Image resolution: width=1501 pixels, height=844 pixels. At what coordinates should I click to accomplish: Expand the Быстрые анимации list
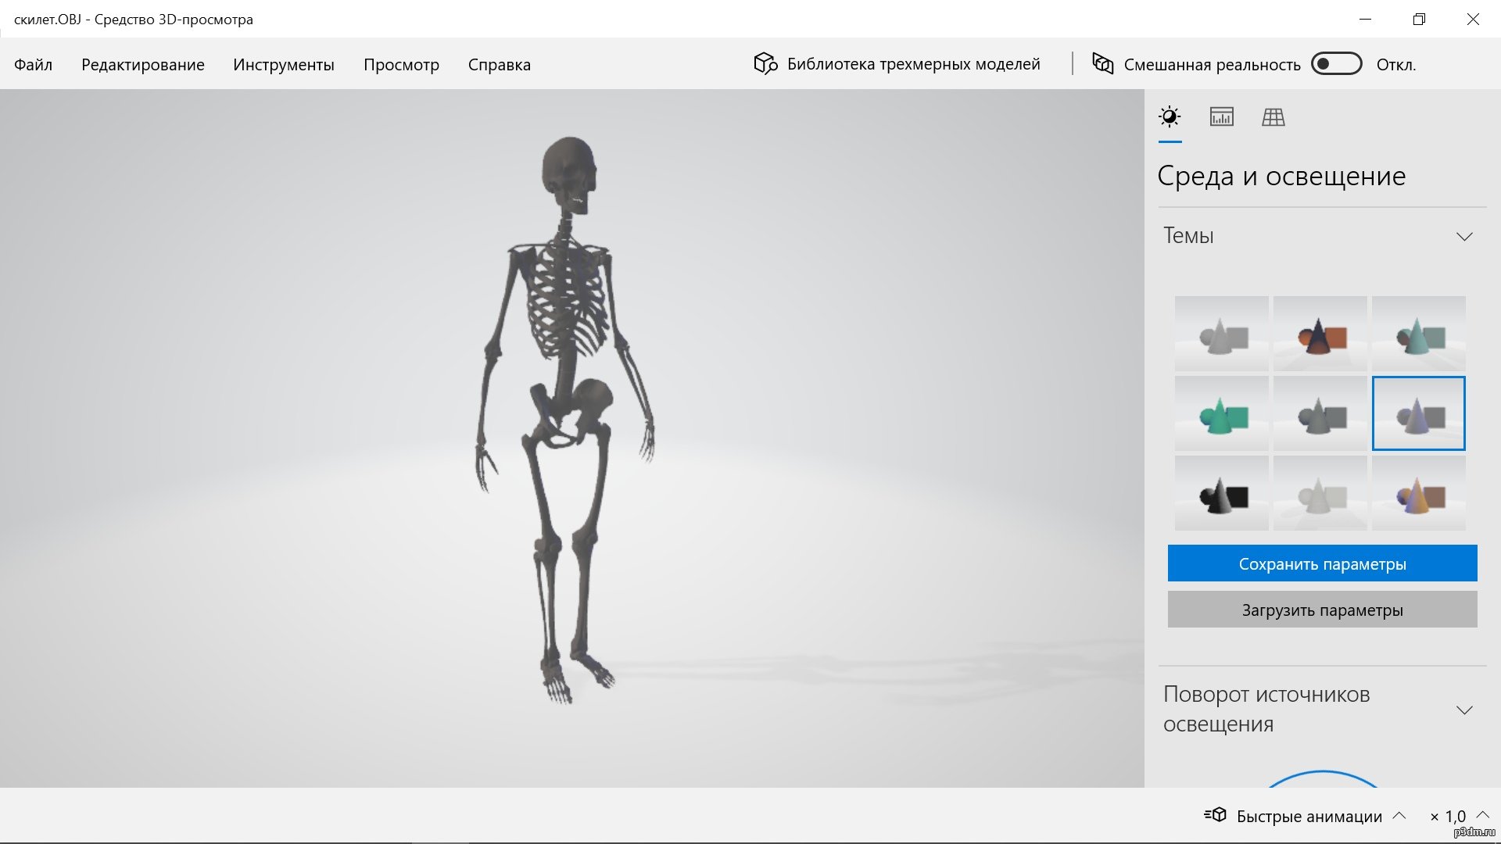pos(1399,816)
